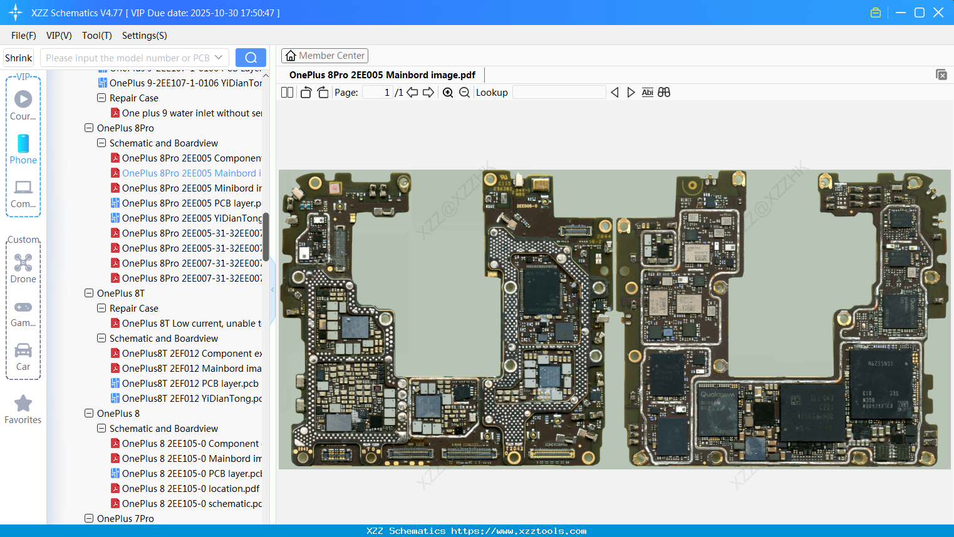The width and height of the screenshot is (954, 537).
Task: Open the model search dropdown arrow
Action: (220, 57)
